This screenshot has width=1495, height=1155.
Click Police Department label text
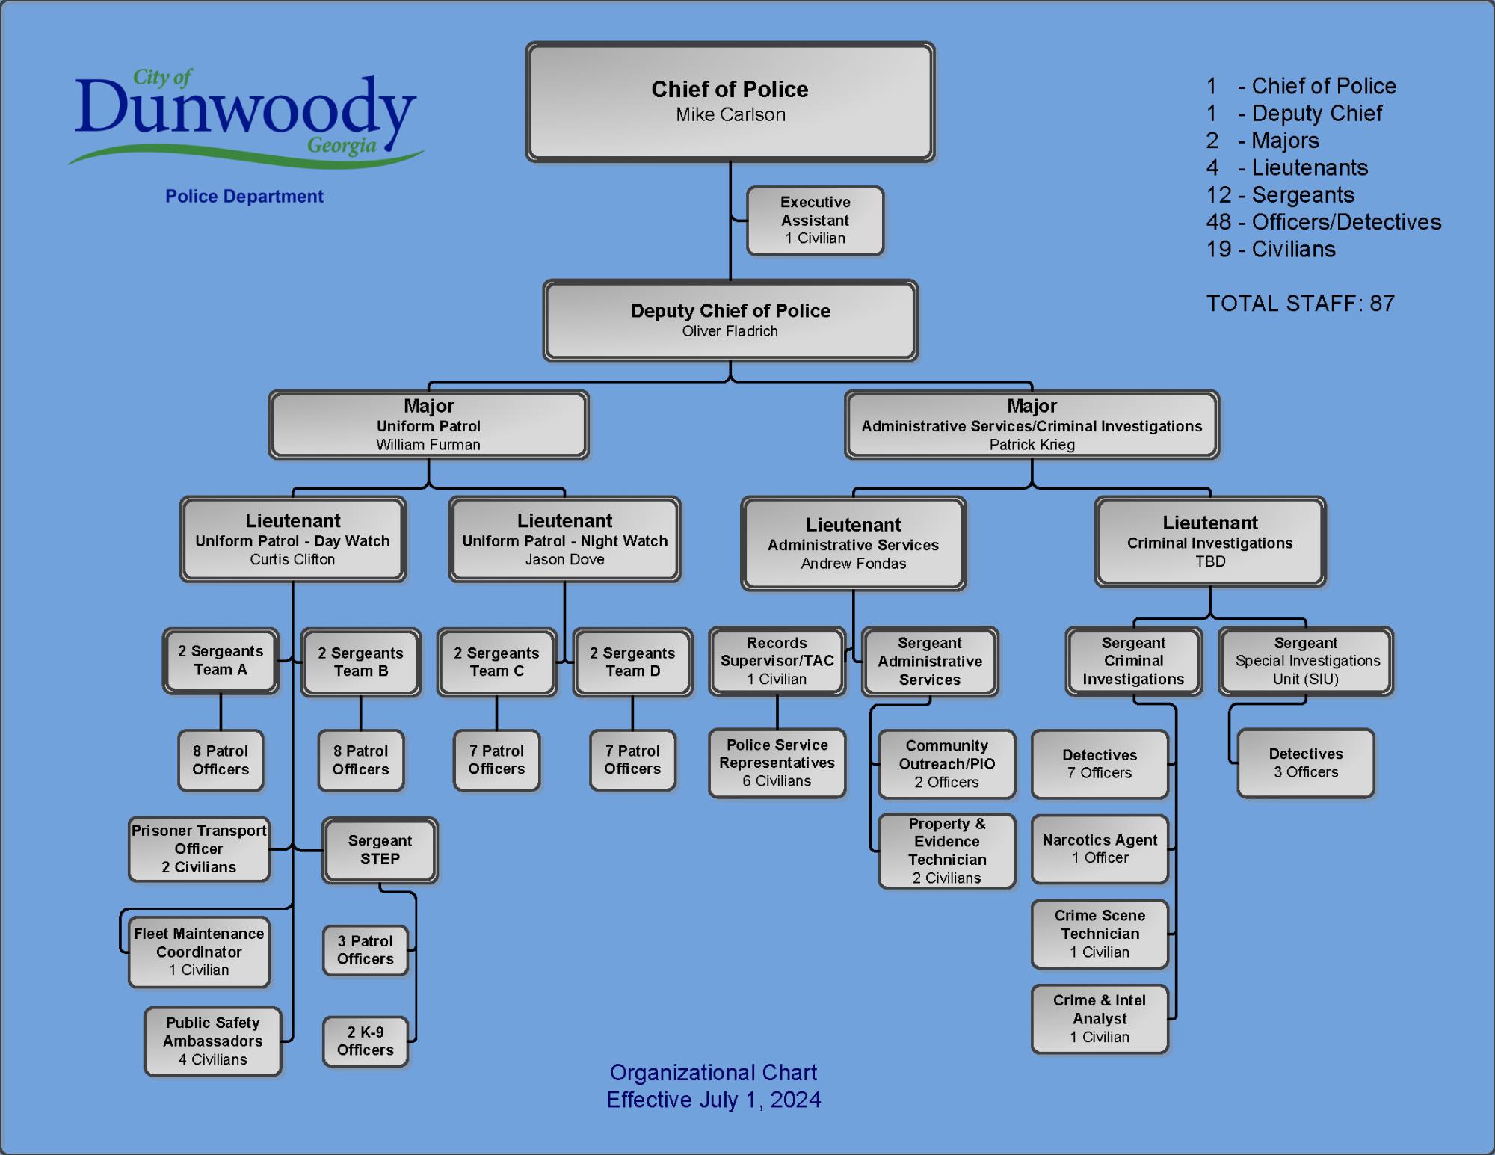coord(230,194)
